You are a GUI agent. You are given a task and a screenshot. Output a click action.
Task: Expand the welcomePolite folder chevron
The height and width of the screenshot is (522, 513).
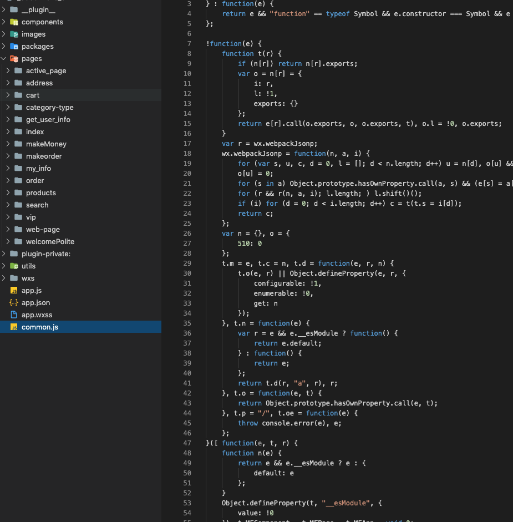(x=8, y=242)
